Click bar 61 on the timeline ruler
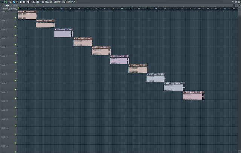Image resolution: width=241 pixels, height=153 pixels. 148,9
